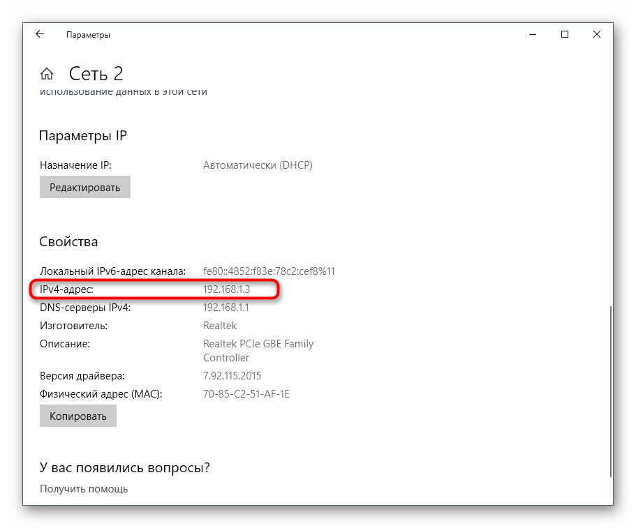Click the Изготовитель value Realtek
The height and width of the screenshot is (528, 636).
tap(220, 326)
